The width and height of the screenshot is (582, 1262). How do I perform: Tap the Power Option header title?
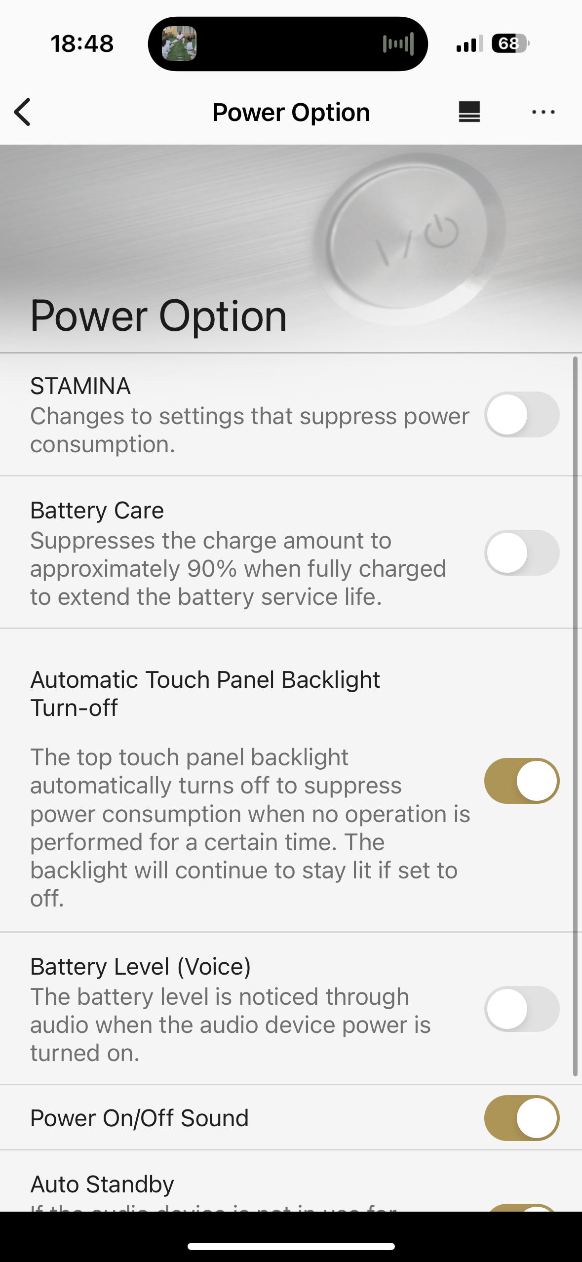pos(291,112)
